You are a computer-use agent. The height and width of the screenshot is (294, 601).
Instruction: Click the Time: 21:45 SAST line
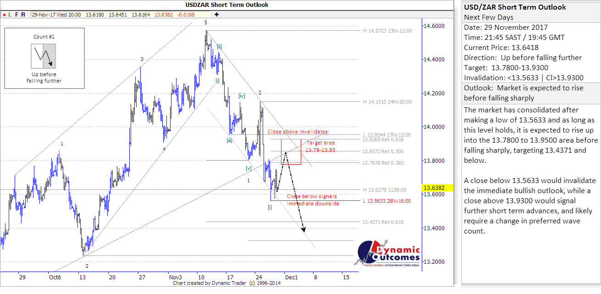pyautogui.click(x=514, y=38)
